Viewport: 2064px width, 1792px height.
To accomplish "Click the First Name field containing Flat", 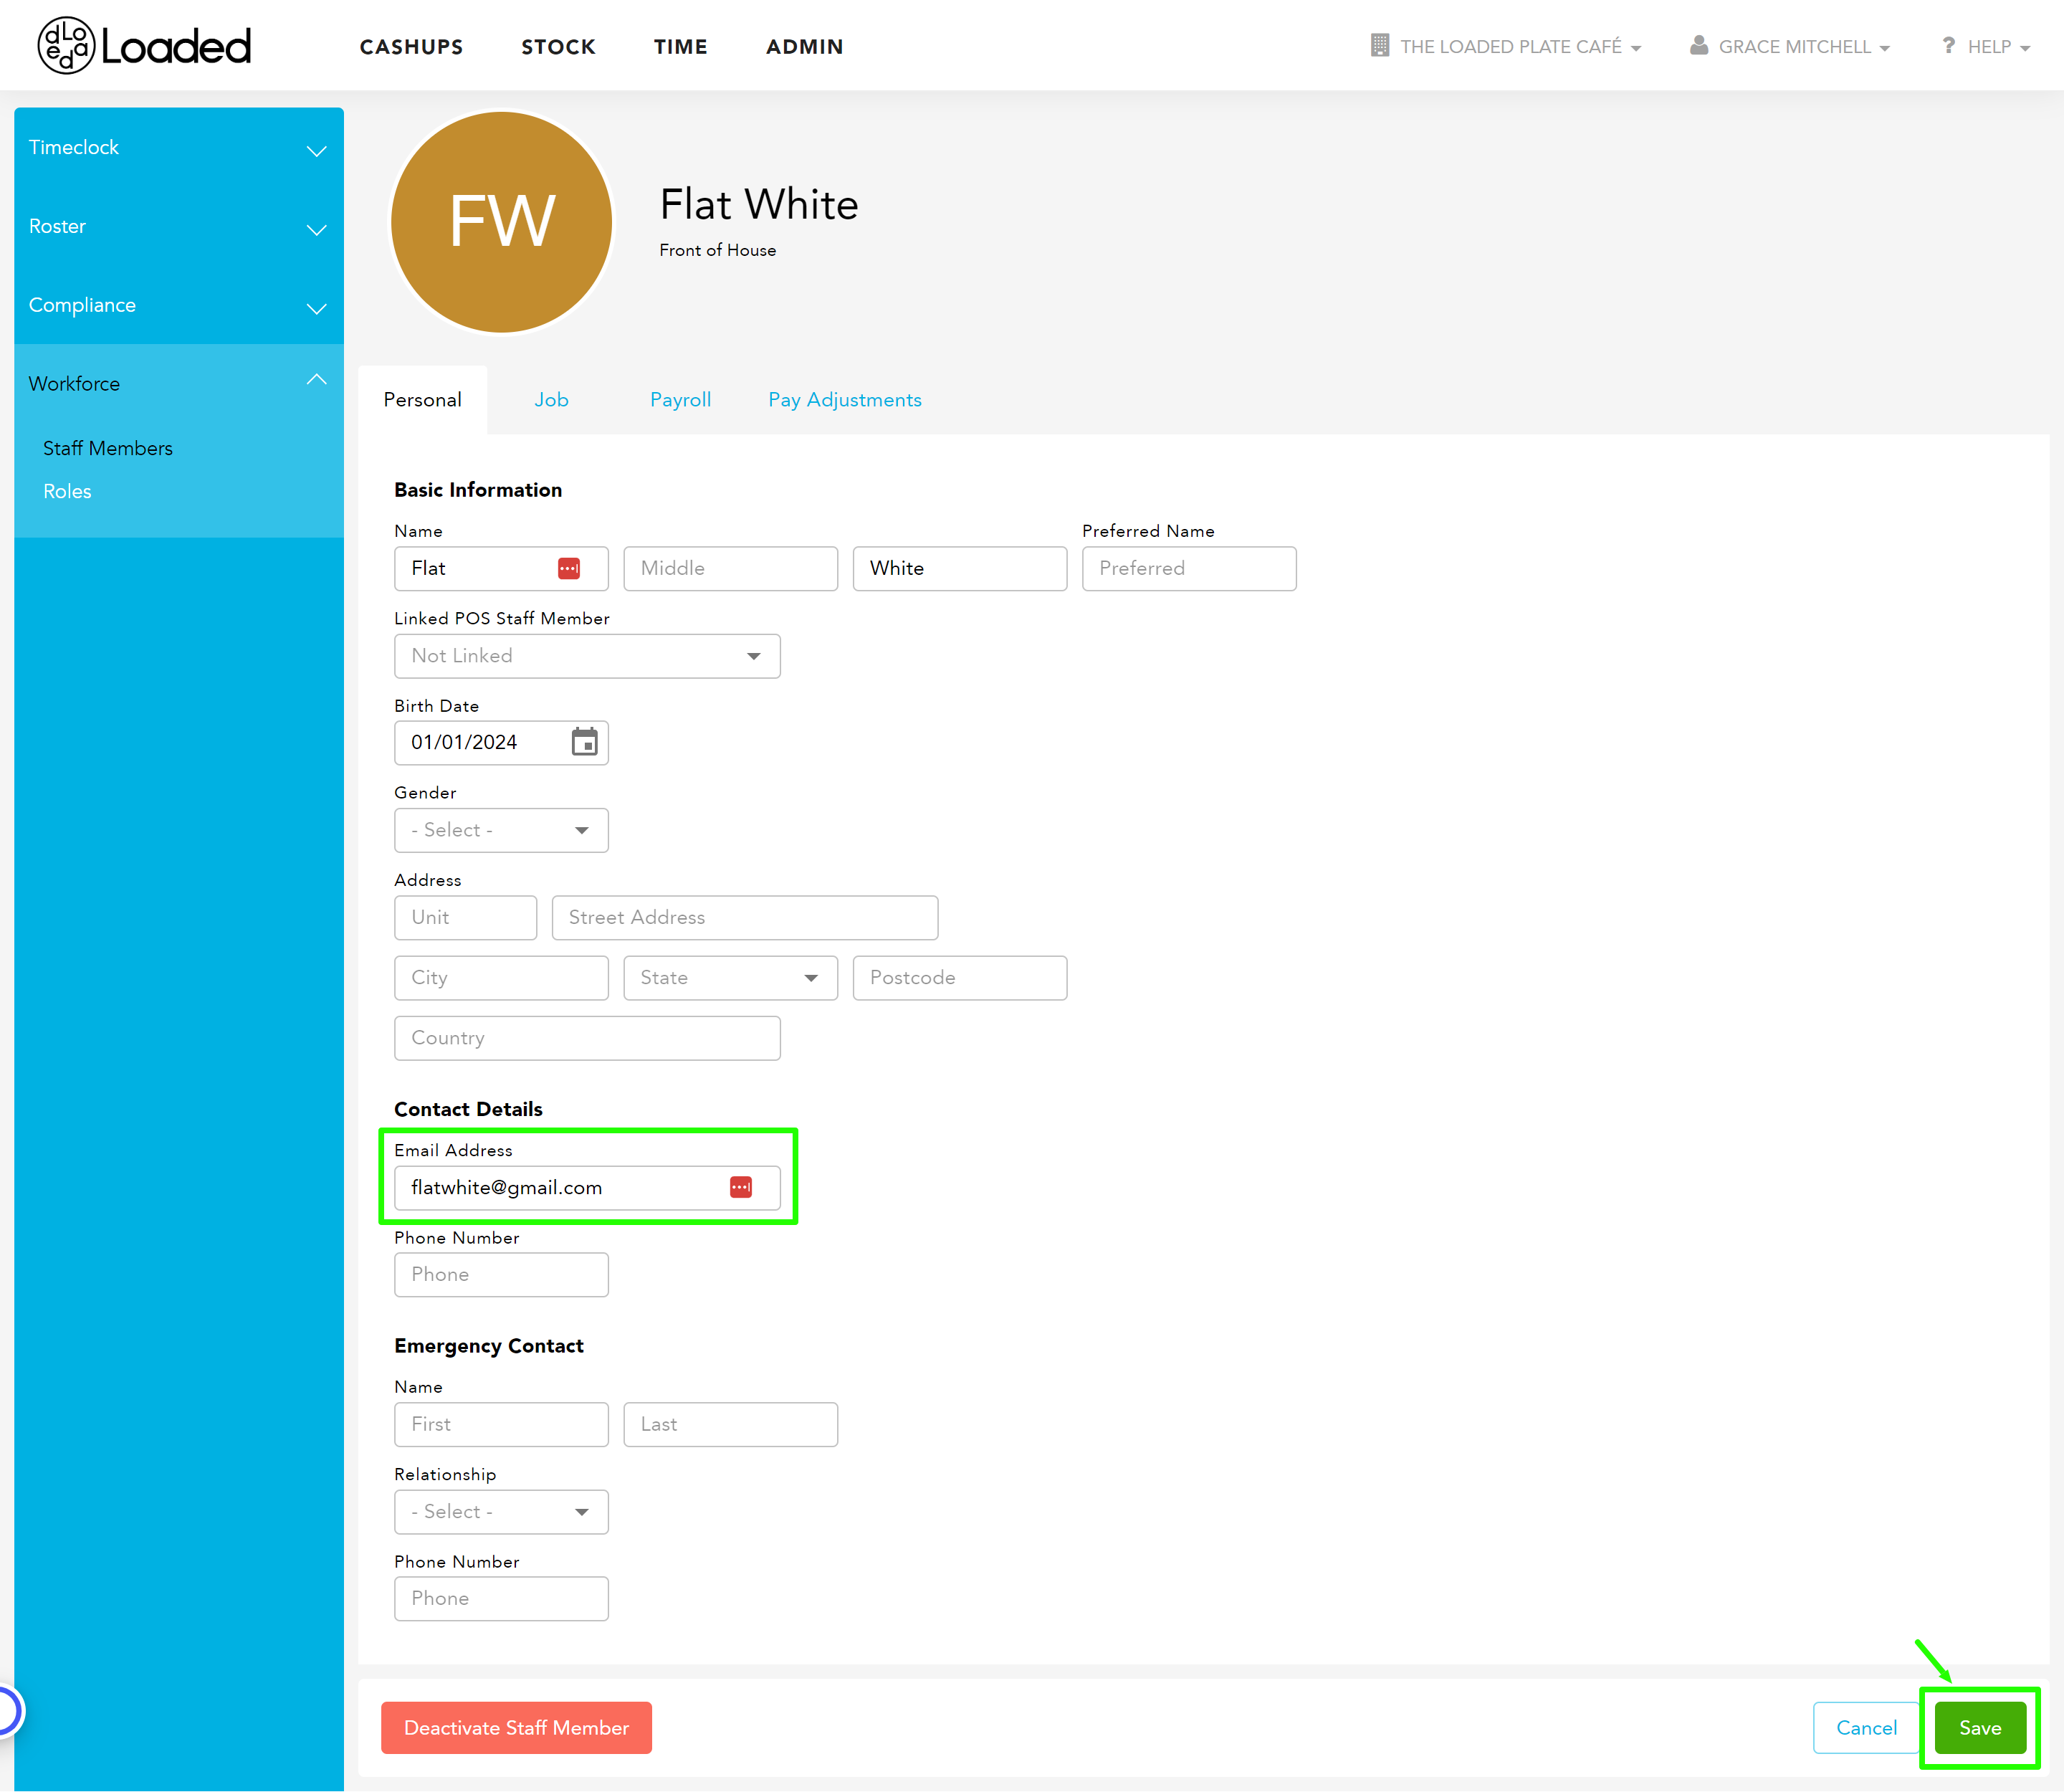I will (501, 569).
